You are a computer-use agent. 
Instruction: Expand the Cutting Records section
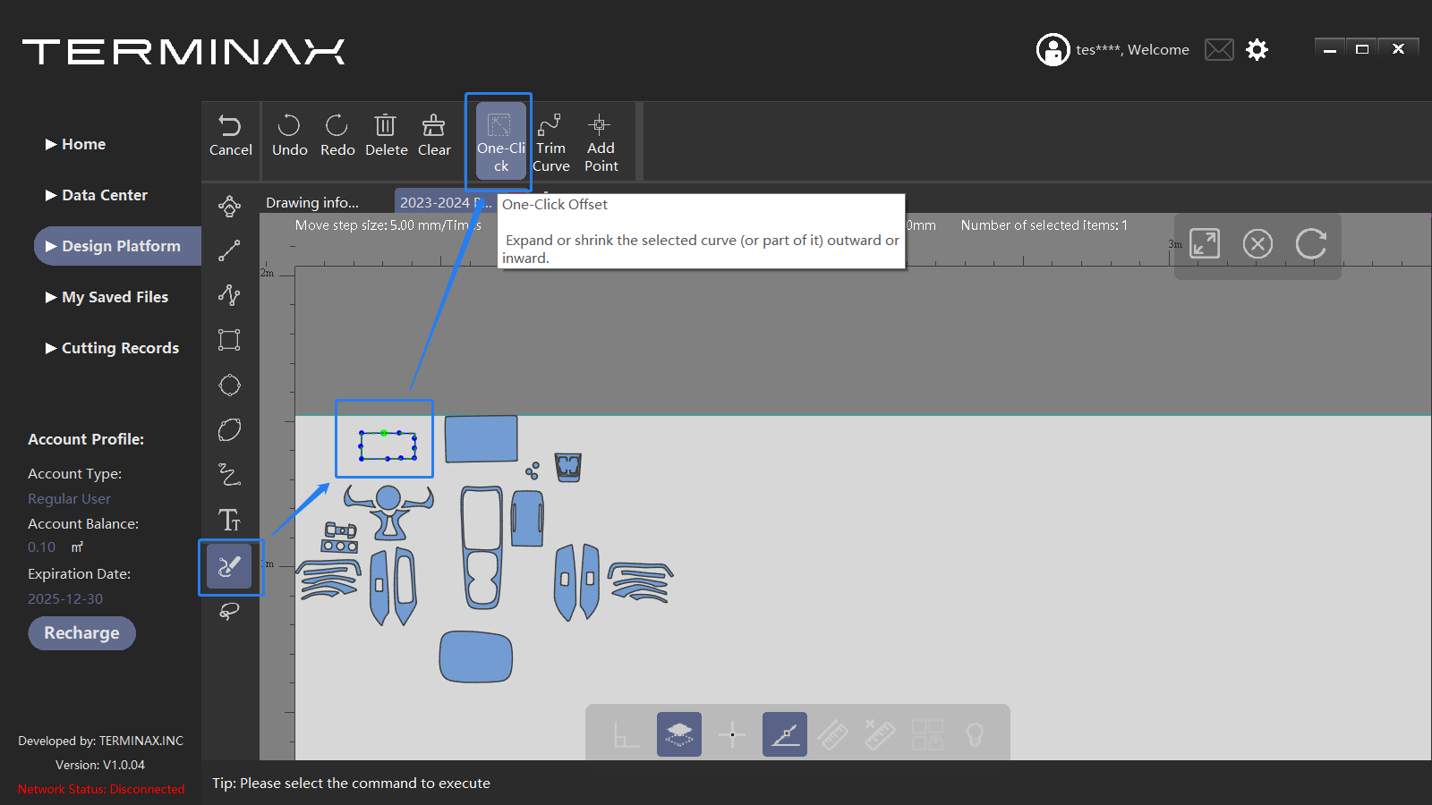point(120,348)
